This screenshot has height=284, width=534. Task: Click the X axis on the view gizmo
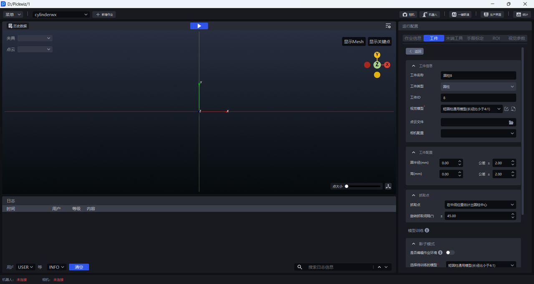pos(387,65)
